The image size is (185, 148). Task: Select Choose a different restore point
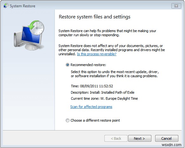tap(68, 120)
